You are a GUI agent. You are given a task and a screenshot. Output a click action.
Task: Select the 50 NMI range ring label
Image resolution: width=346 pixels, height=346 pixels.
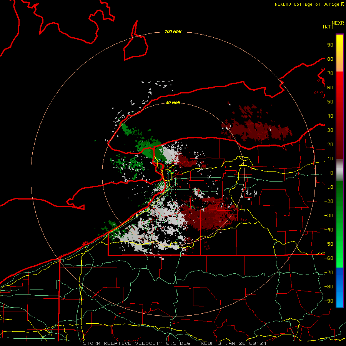click(173, 103)
